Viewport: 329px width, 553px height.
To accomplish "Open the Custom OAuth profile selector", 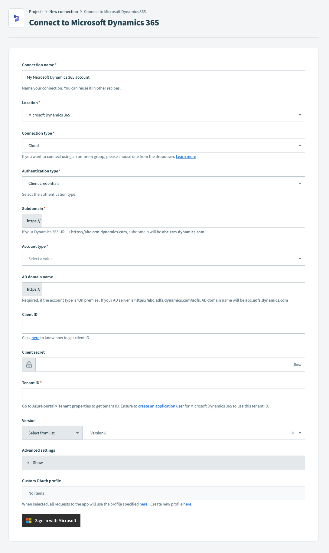I will pyautogui.click(x=163, y=493).
